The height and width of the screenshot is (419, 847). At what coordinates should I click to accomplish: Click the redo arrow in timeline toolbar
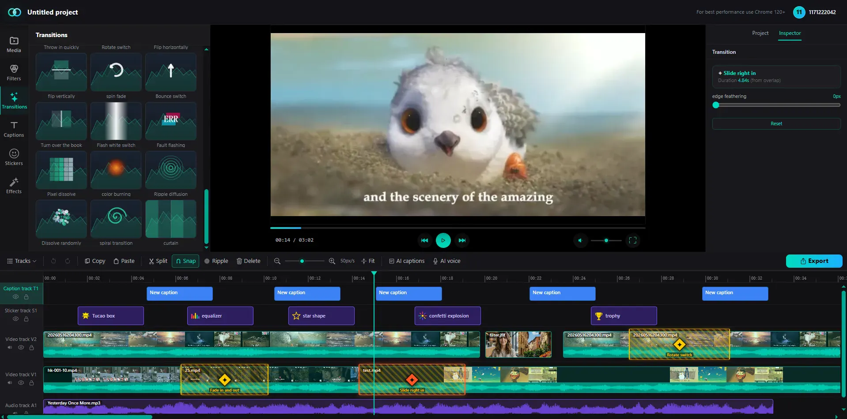coord(68,261)
